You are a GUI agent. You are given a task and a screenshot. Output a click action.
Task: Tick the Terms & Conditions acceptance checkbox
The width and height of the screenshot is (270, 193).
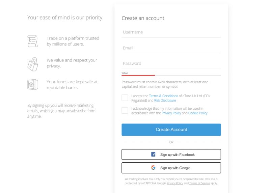click(125, 98)
